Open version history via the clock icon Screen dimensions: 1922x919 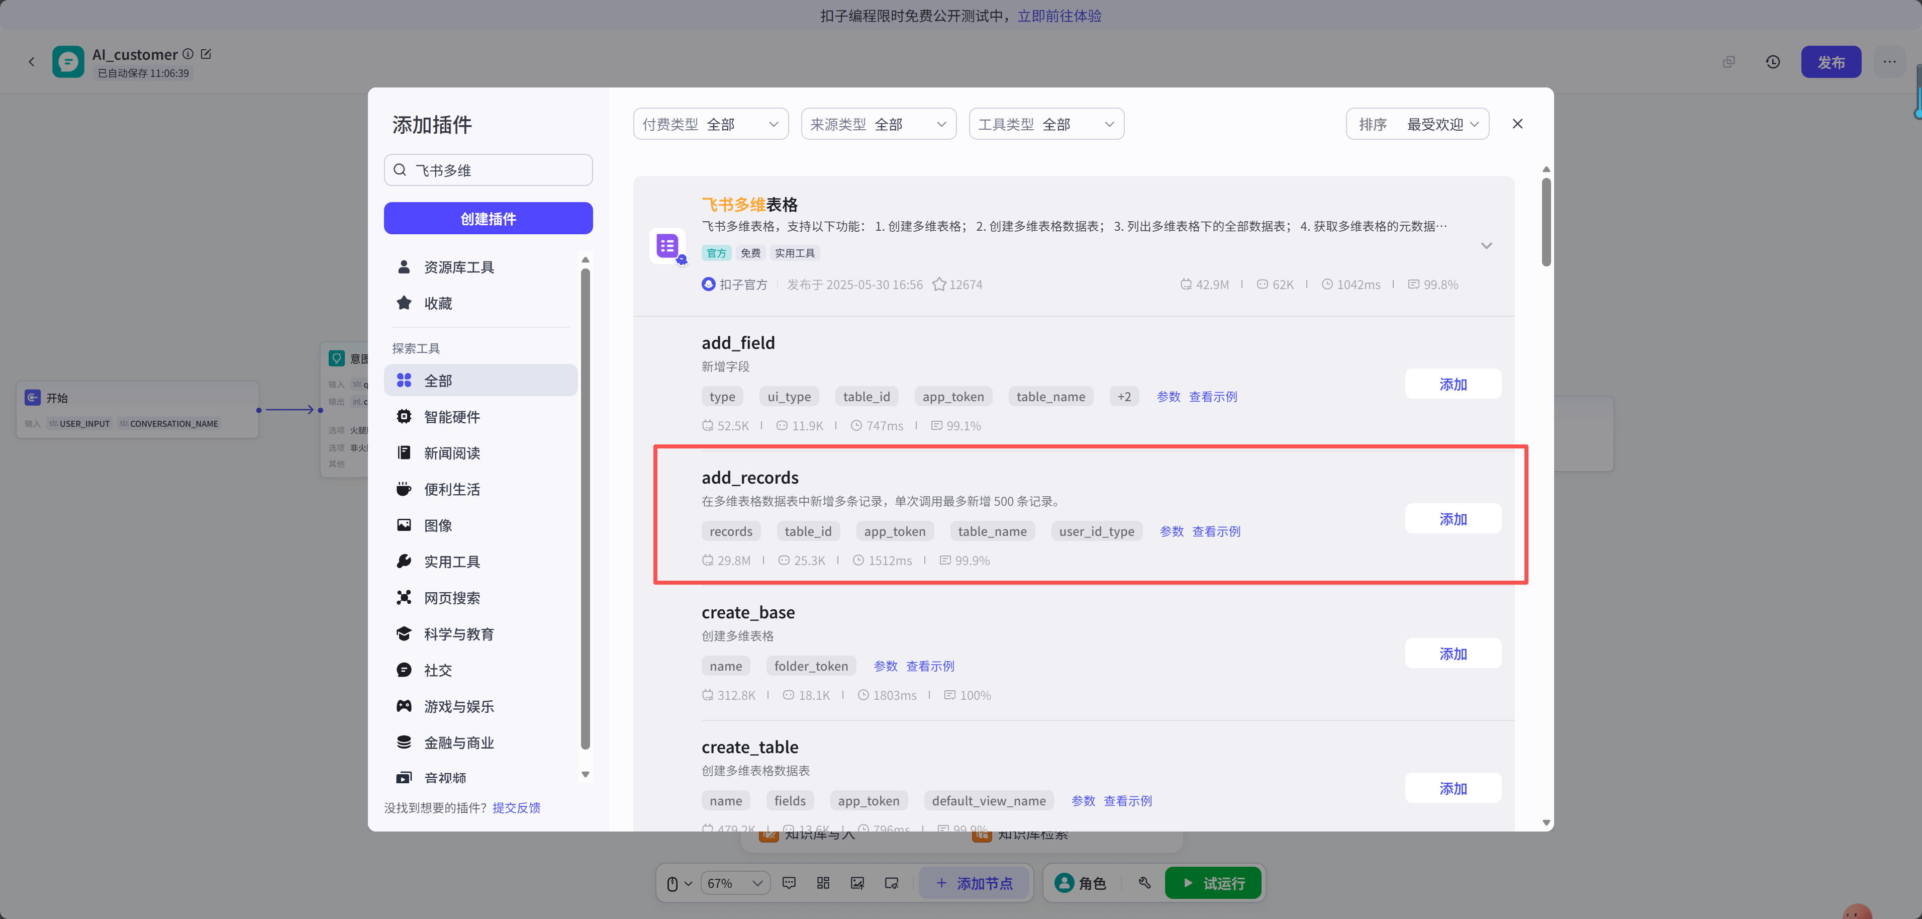click(1773, 62)
